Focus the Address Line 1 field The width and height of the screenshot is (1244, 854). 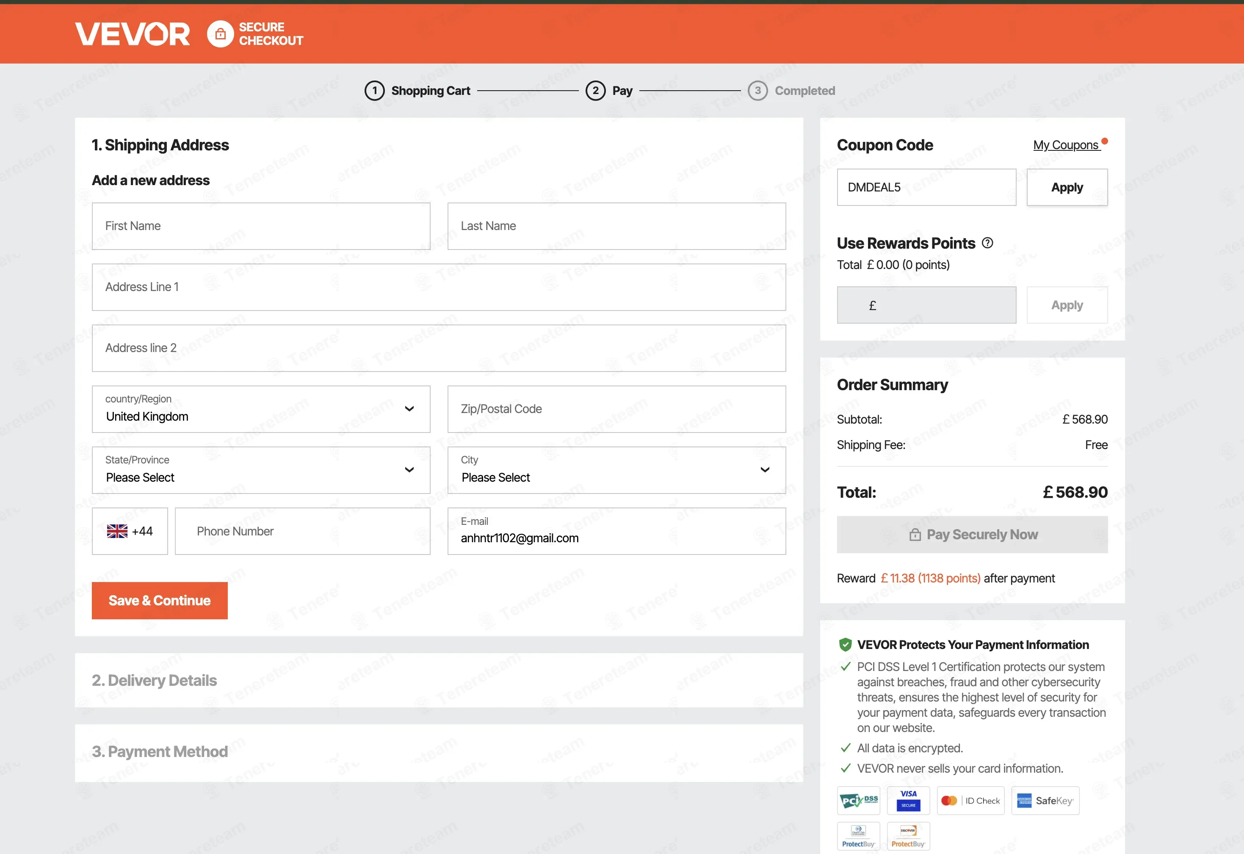pyautogui.click(x=439, y=287)
